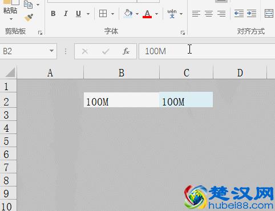
Task: Open Name Box dropdown arrow
Action: click(51, 51)
